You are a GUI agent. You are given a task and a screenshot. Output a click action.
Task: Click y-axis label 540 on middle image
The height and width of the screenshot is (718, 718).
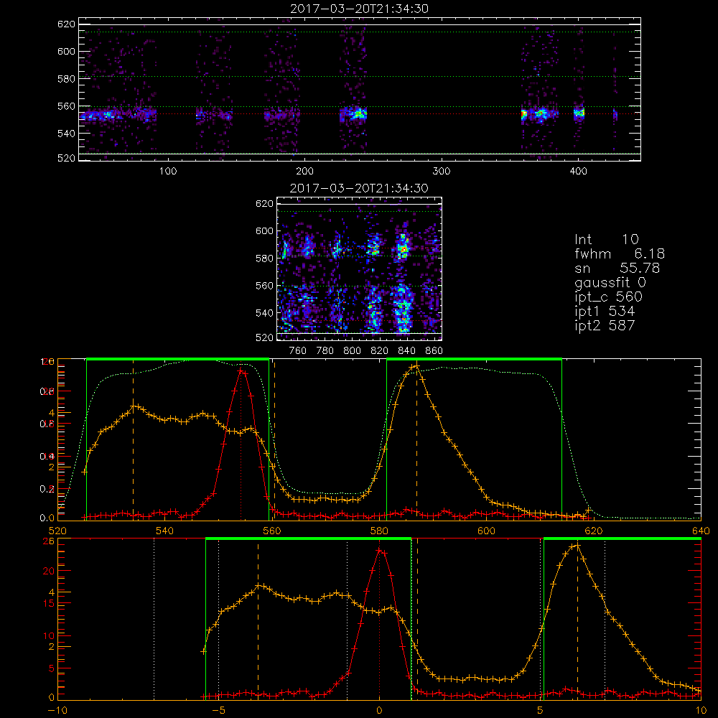(264, 313)
